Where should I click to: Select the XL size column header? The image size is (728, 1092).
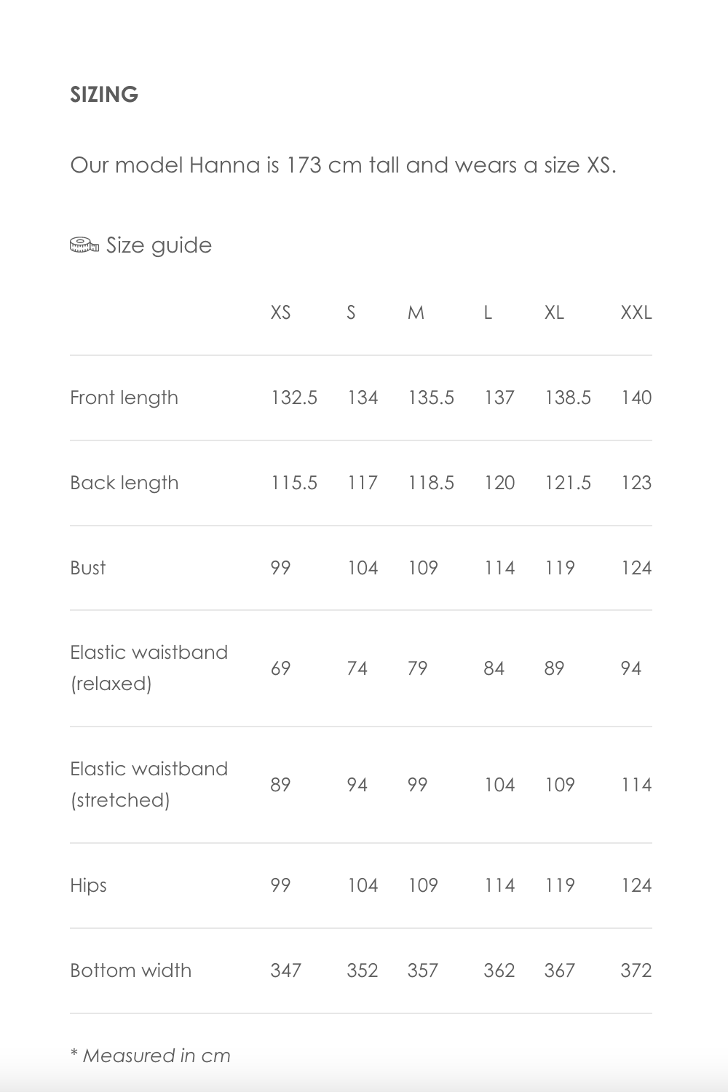[554, 313]
